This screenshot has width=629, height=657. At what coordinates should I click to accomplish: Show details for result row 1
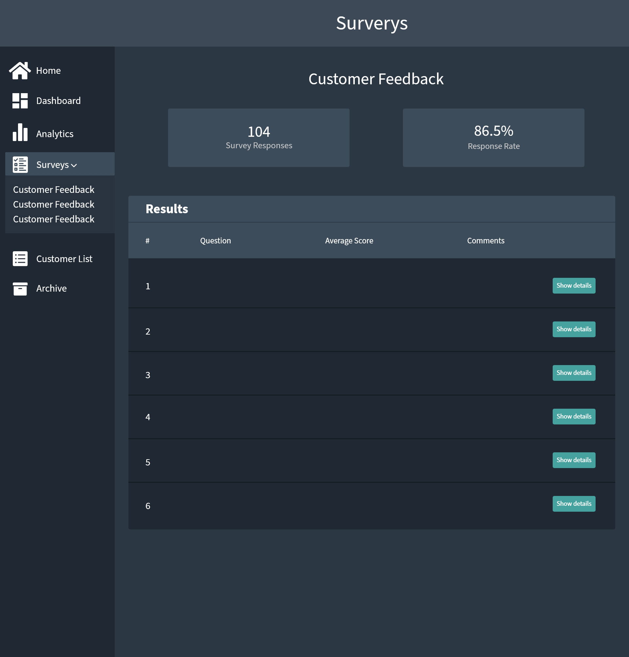point(574,286)
